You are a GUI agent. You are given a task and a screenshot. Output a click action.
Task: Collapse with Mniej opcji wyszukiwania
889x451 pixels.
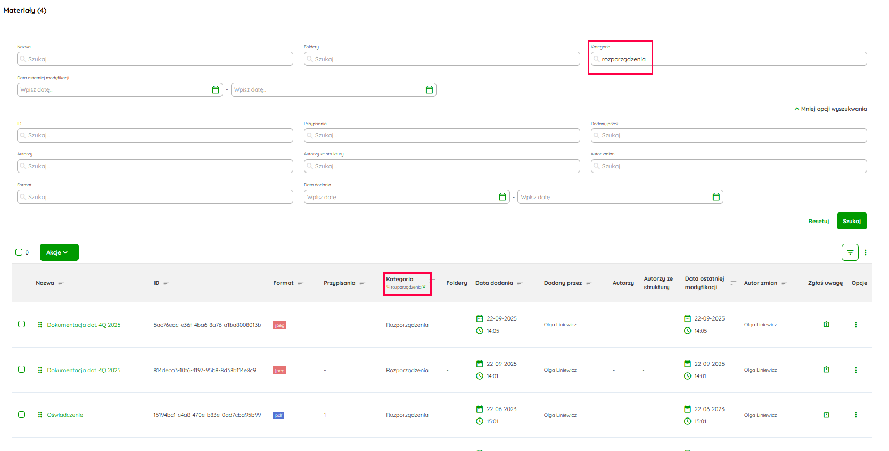pos(830,109)
